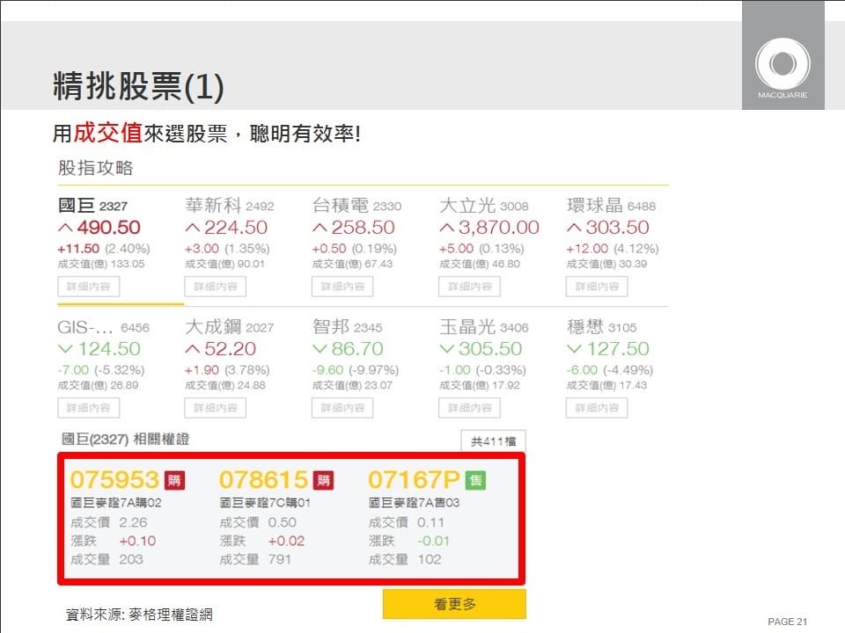Open warrant code 07167P link
This screenshot has width=845, height=633.
point(414,480)
